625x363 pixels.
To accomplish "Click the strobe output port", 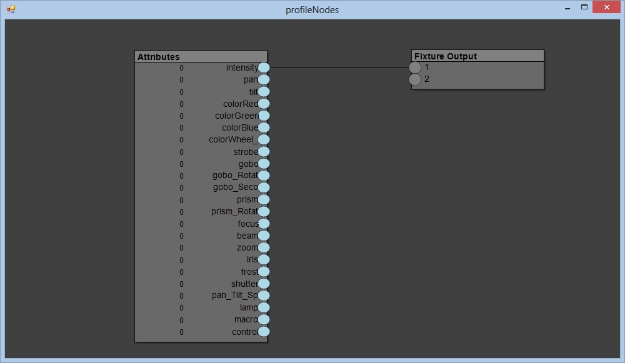I will coord(264,152).
